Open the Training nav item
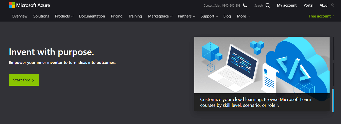This screenshot has width=341, height=124. coord(135,16)
